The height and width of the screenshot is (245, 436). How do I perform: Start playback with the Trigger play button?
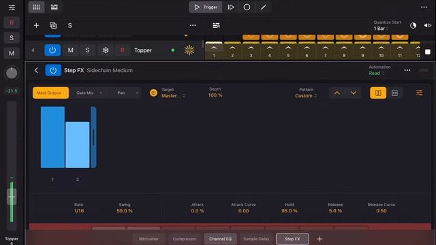[x=206, y=7]
